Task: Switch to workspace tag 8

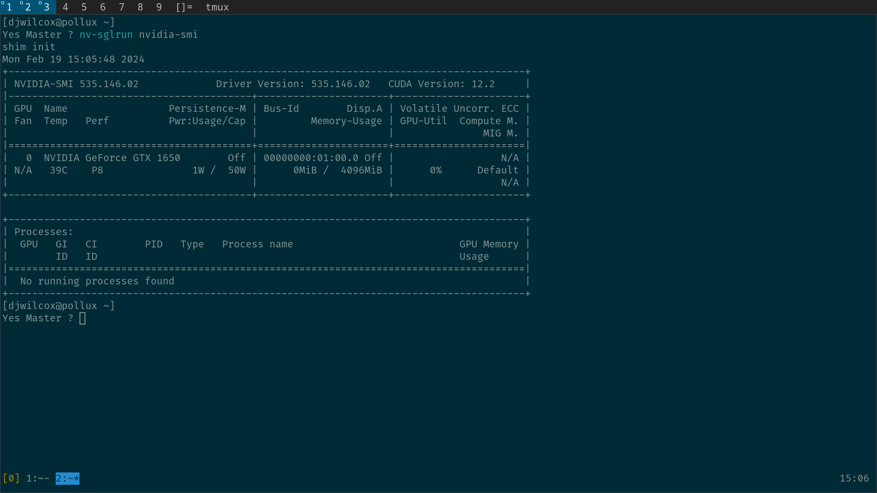Action: (x=140, y=7)
